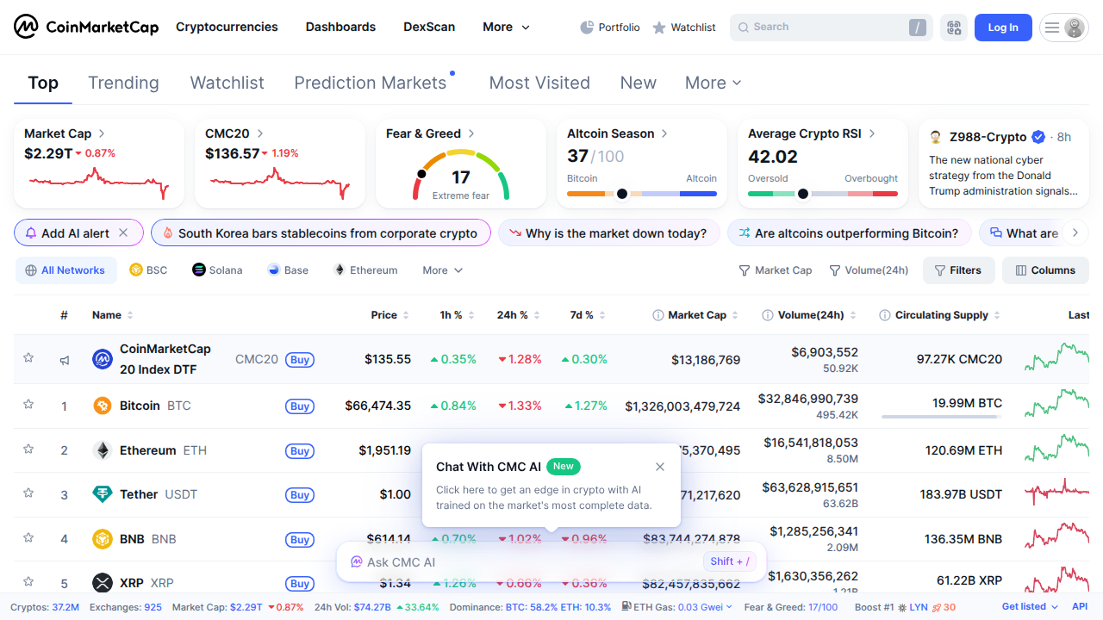Toggle the watchlist star for Bitcoin
Screen dimensions: 1103x620
click(28, 406)
